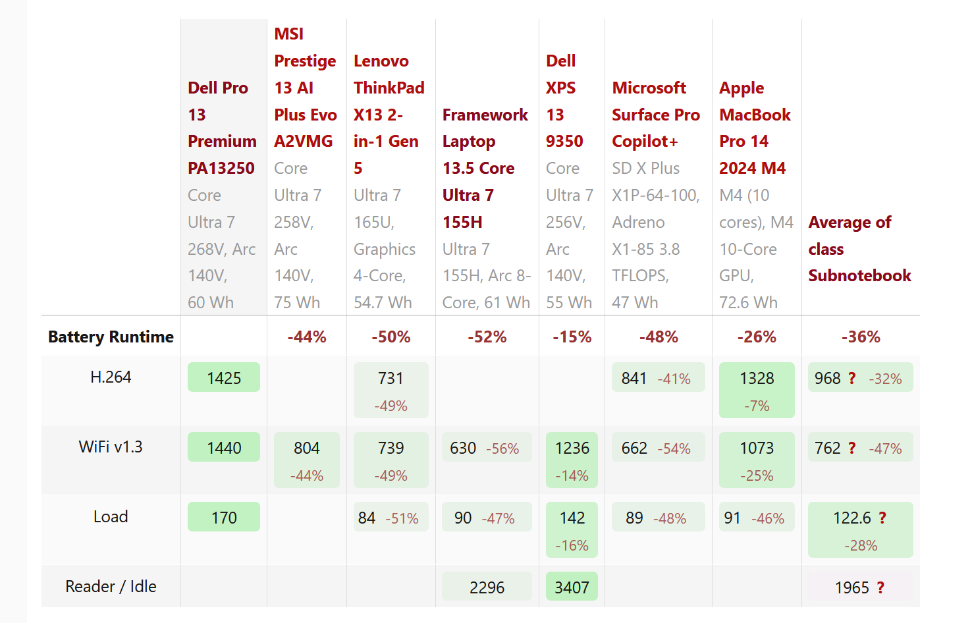
Task: Click the Average of class Subnotebook heading
Action: click(859, 249)
